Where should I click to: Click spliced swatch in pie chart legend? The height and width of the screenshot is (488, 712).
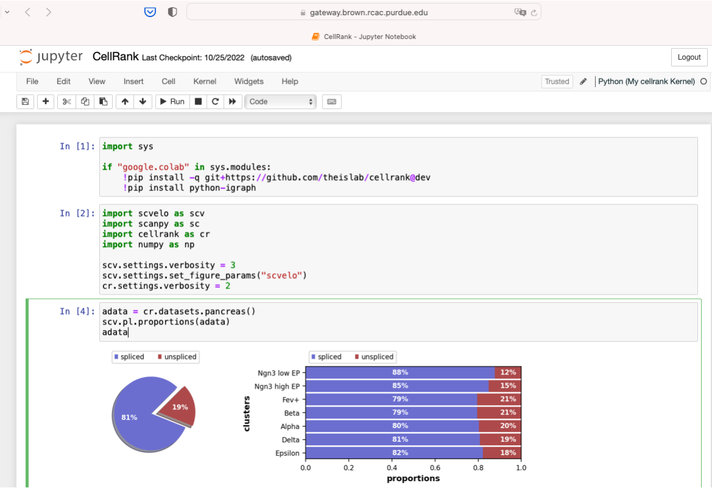tap(116, 357)
